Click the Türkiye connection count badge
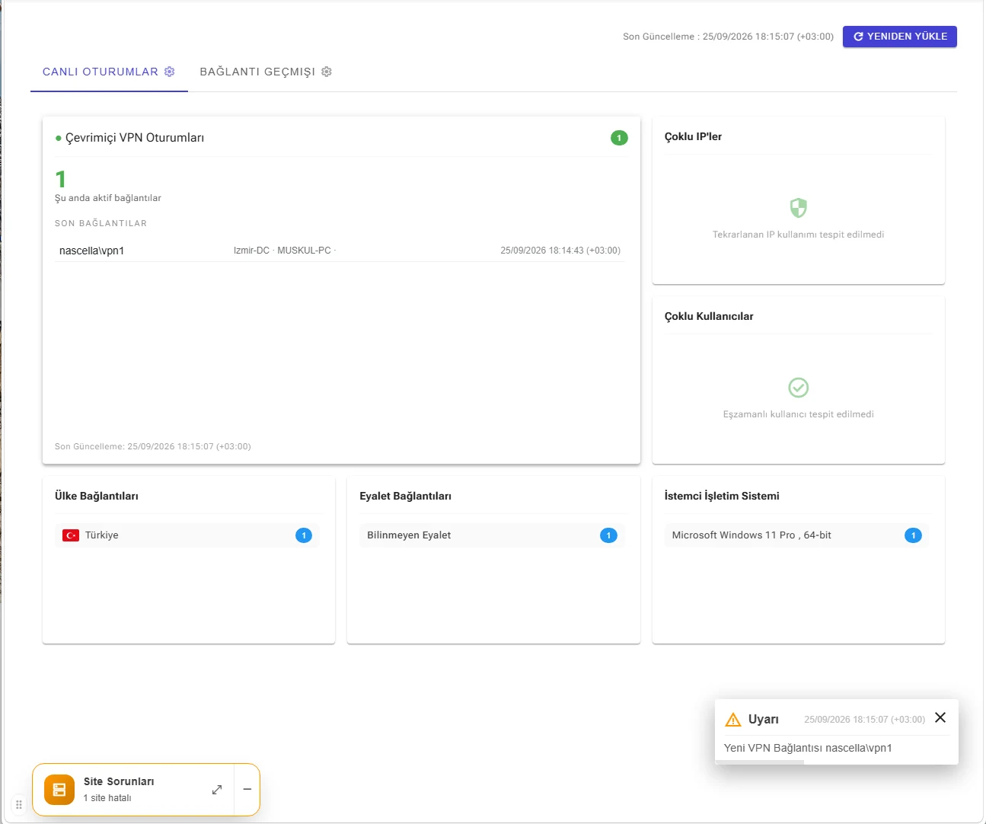 [x=304, y=535]
